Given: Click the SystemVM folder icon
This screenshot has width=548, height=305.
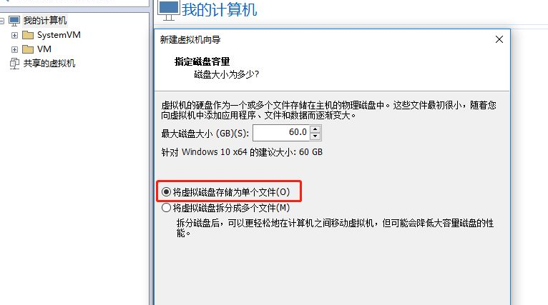Looking at the screenshot, I should 28,35.
